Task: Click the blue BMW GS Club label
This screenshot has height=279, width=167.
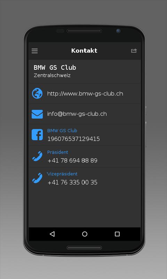Action: [x=62, y=130]
